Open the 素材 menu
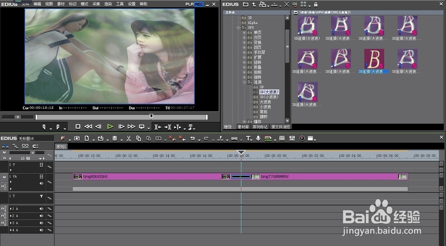Viewport: 446px width, 246px height. tap(61, 4)
